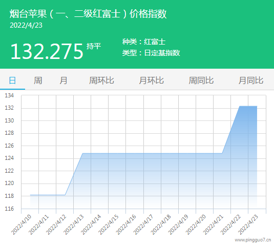
Task: Click the 2022/4/13 x-axis date label
Action: pos(73,224)
